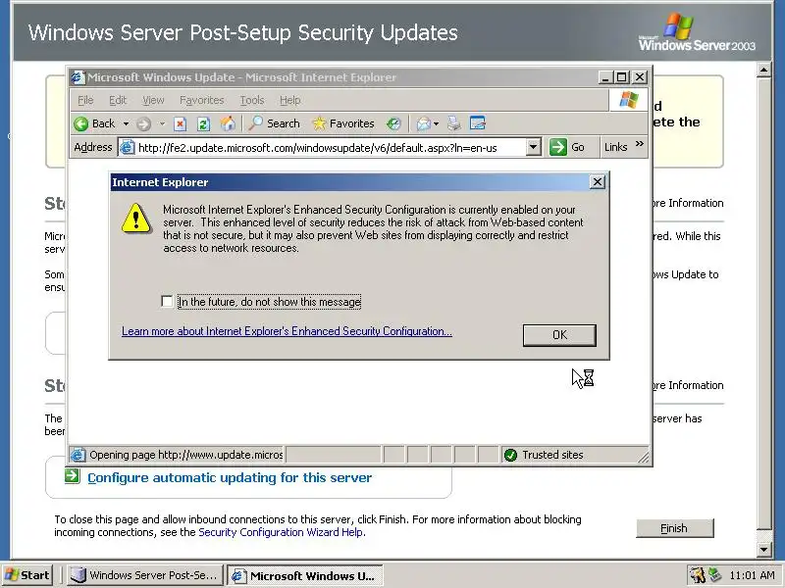Open the View menu
Screen dimensions: 785x588
click(x=153, y=101)
